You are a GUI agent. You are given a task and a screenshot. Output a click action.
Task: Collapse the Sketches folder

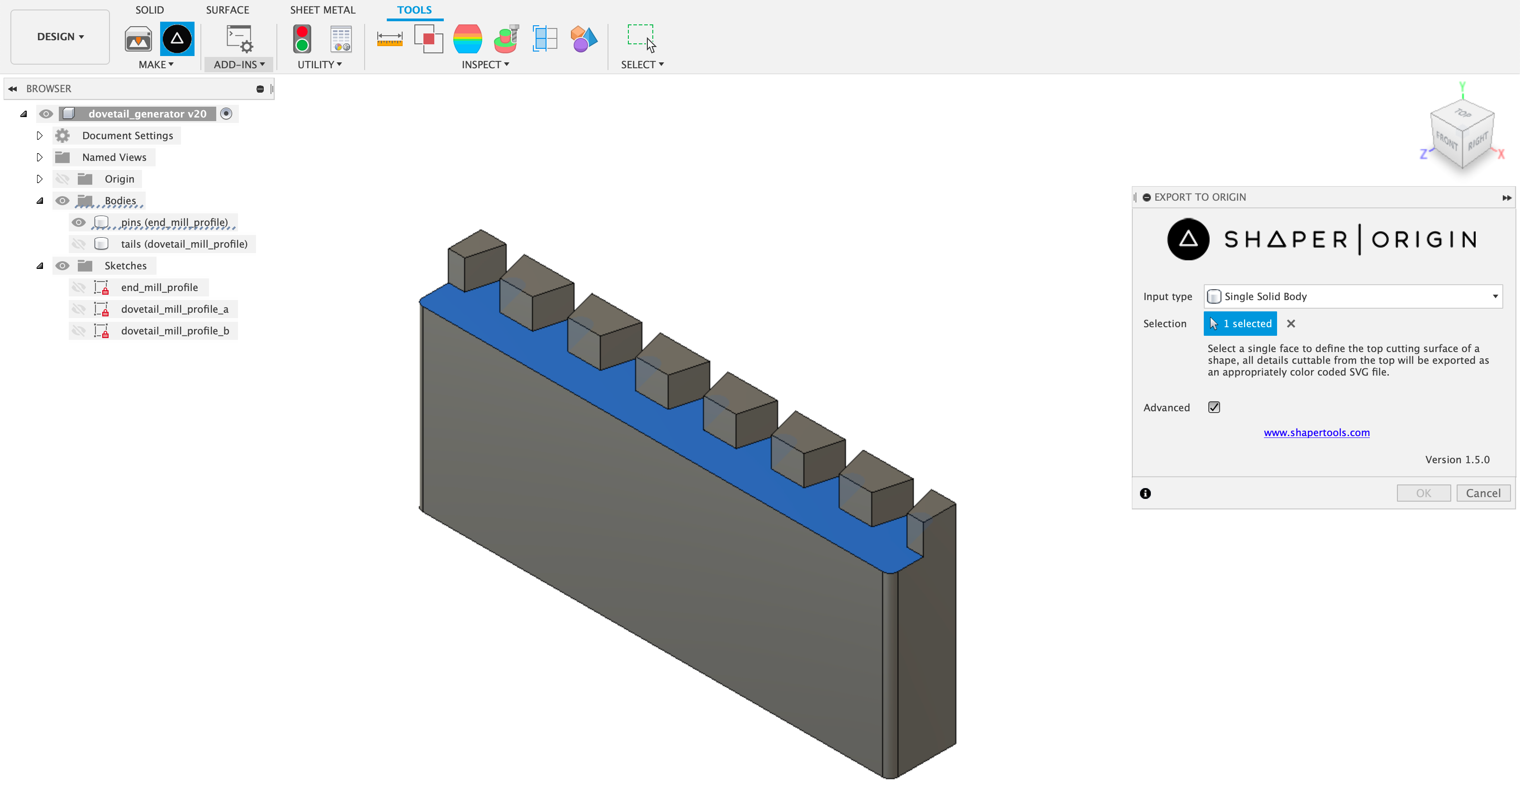[39, 266]
